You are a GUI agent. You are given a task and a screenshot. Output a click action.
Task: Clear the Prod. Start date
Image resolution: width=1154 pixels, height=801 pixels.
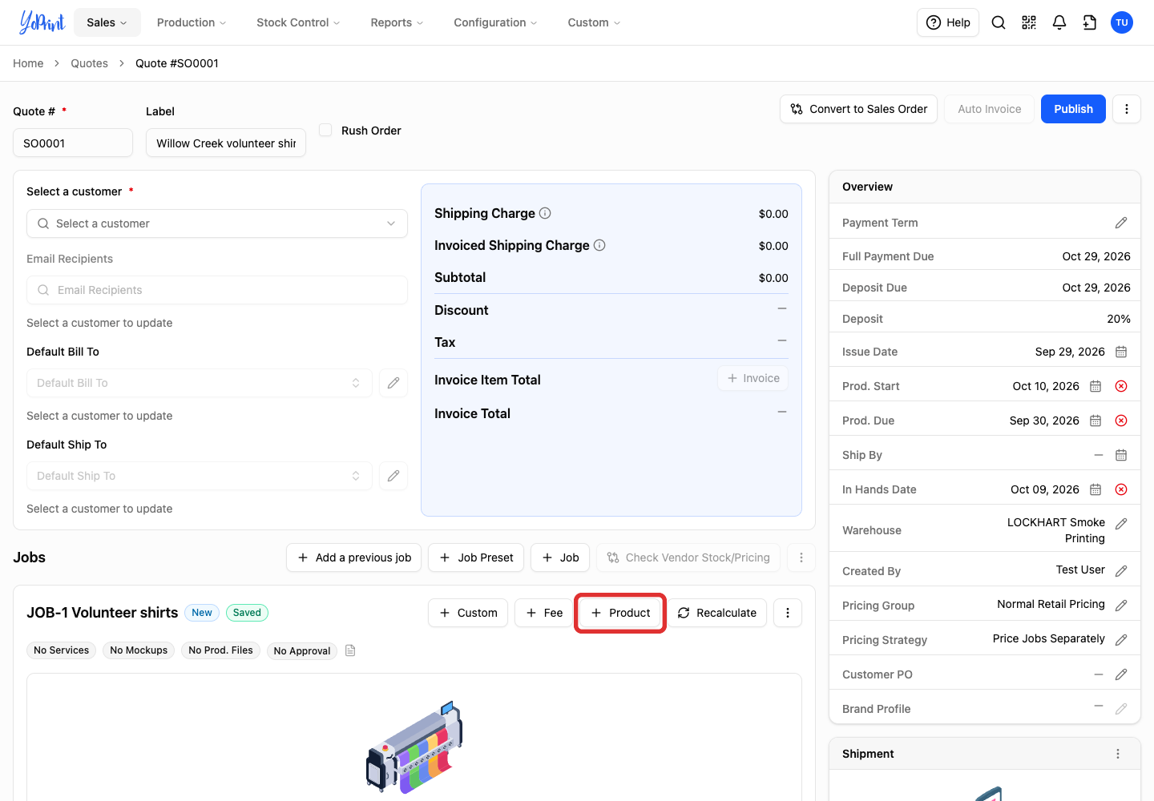1121,386
